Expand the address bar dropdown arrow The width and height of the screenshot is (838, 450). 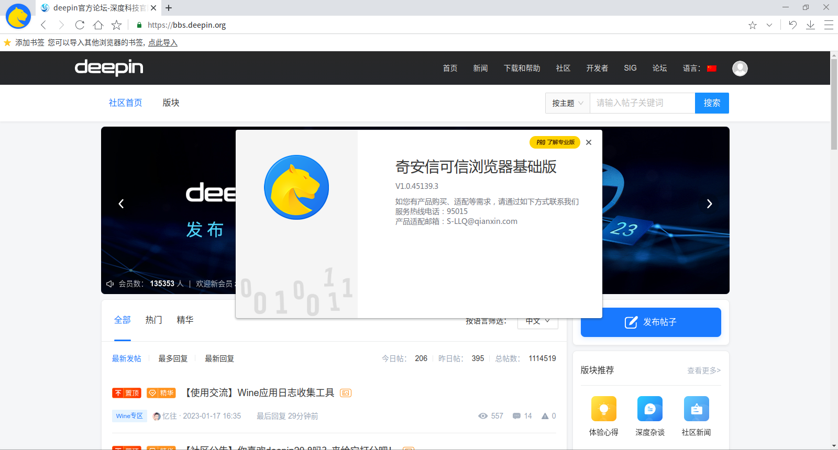click(769, 25)
